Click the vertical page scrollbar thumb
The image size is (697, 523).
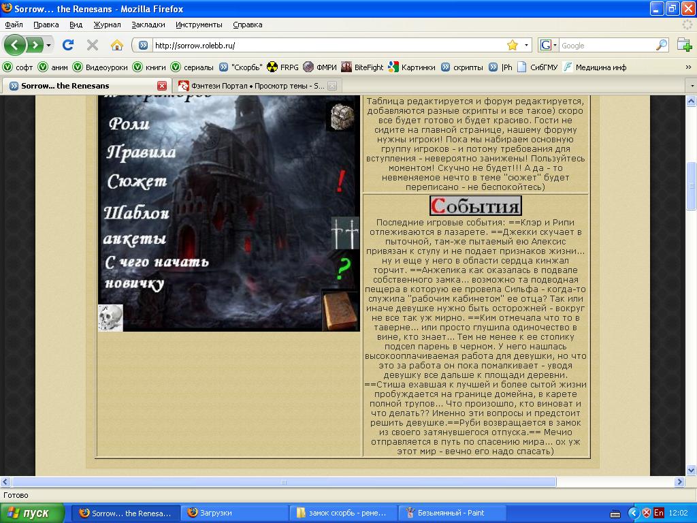[692, 187]
